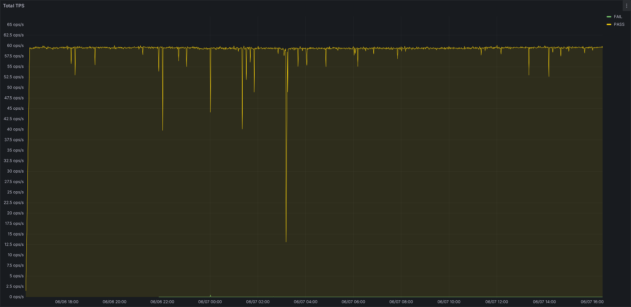631x307 pixels.
Task: Click the 52.5 ops/s axis label
Action: (x=14, y=77)
